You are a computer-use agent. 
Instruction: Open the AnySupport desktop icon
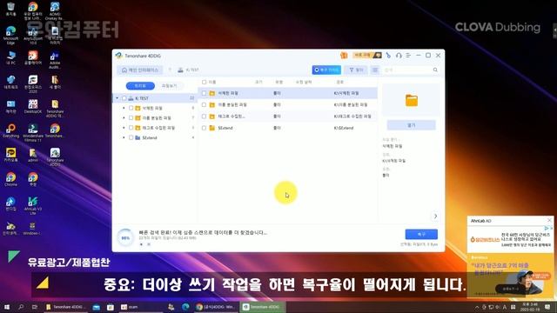click(33, 35)
